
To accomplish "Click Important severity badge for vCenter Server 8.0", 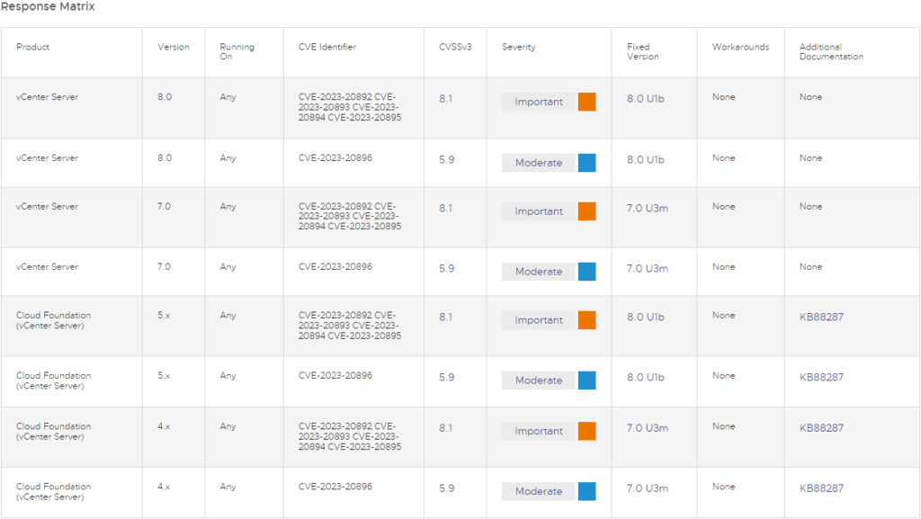I will (x=539, y=102).
